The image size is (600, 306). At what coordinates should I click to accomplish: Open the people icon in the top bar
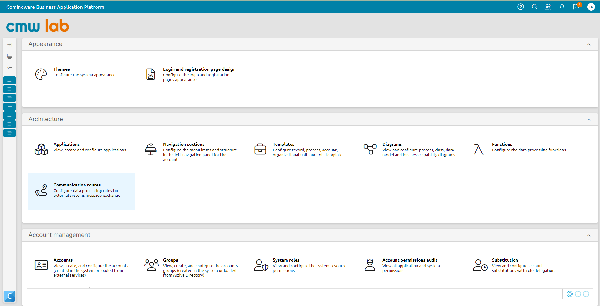548,7
